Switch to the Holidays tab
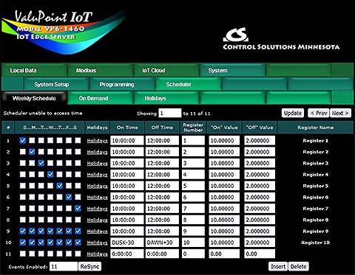Image resolution: width=355 pixels, height=275 pixels. tap(166, 98)
